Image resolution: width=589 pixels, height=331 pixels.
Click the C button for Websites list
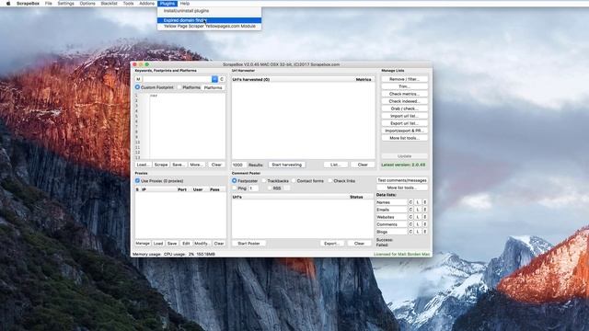pos(410,217)
